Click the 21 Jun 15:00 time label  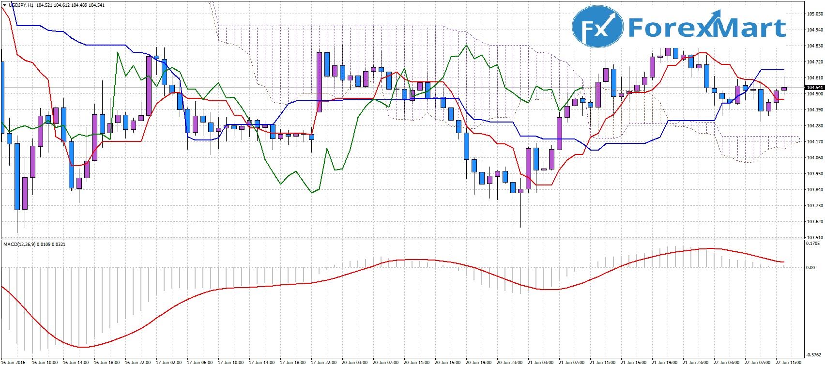coord(634,362)
